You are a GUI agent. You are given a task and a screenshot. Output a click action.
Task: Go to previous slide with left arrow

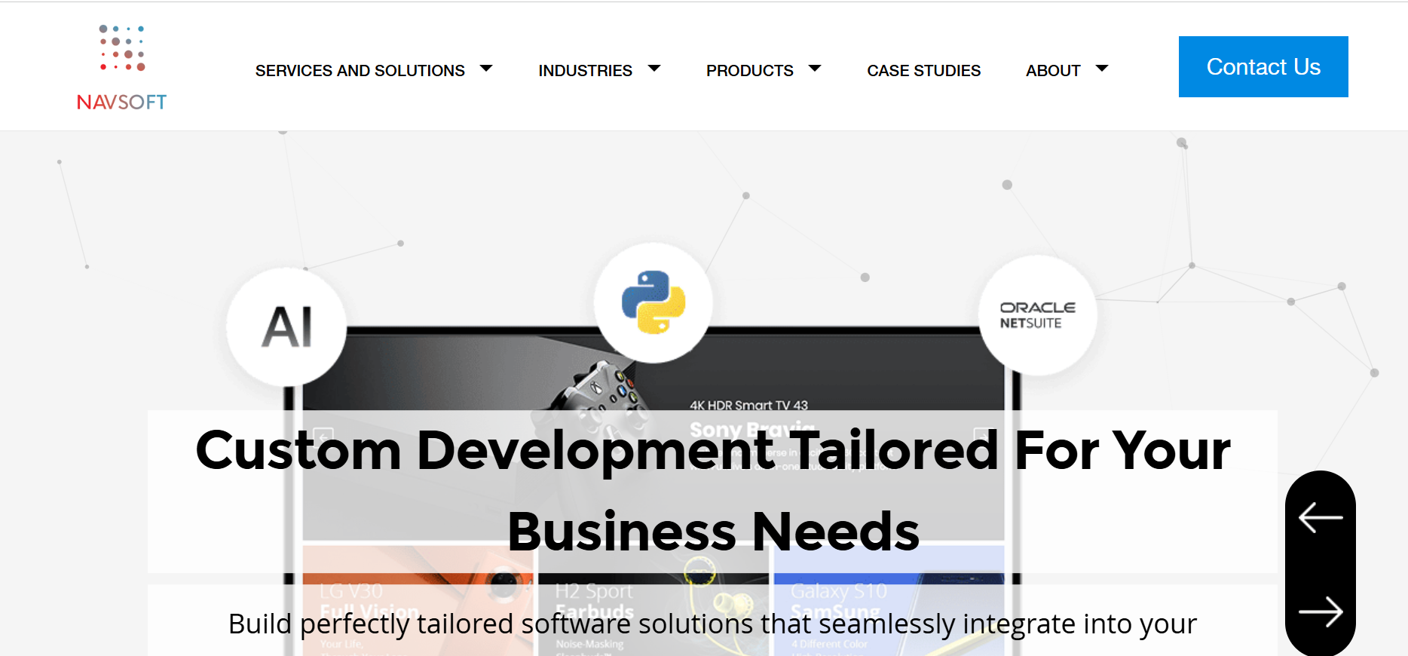[1321, 517]
